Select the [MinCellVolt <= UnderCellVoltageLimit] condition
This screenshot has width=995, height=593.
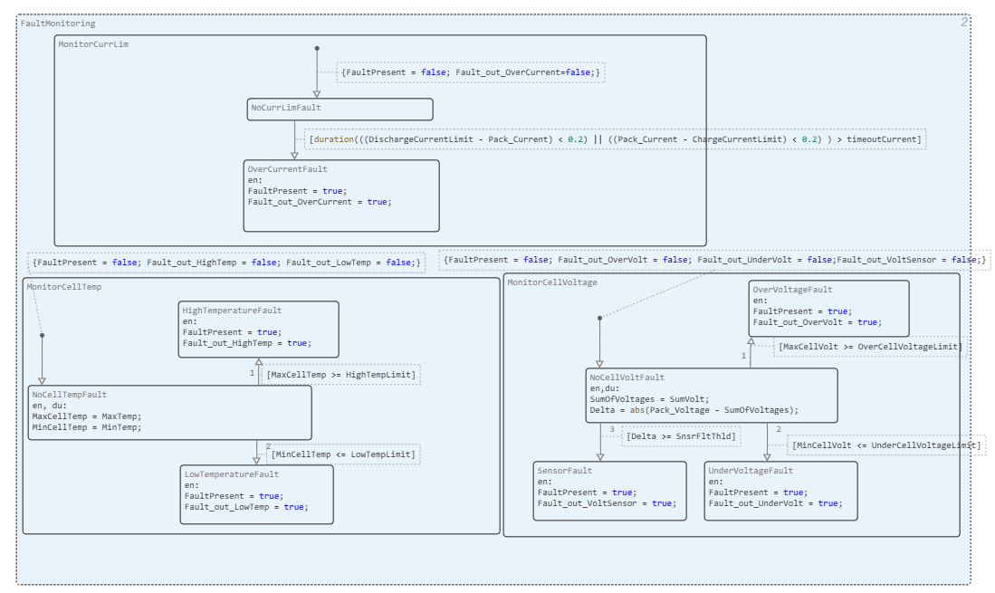click(885, 445)
